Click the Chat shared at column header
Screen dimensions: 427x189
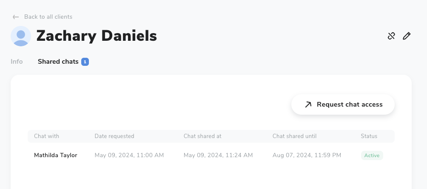pyautogui.click(x=202, y=136)
